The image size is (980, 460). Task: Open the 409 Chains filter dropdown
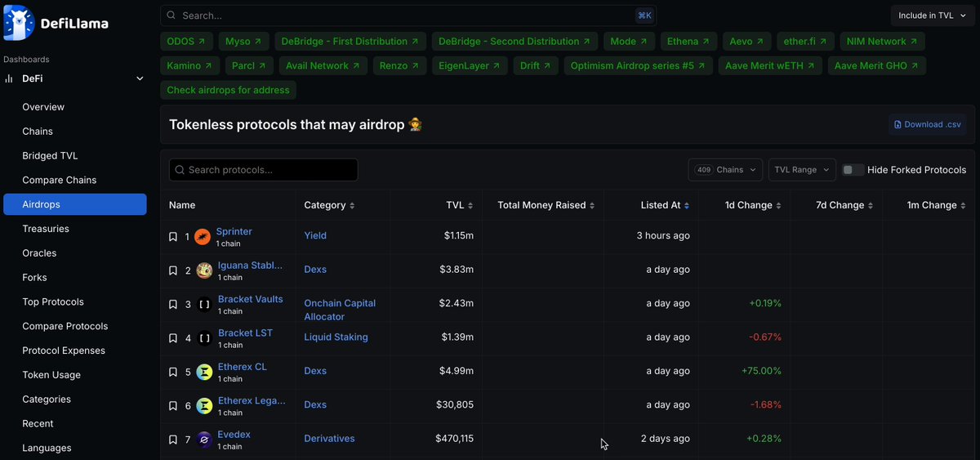[x=725, y=170]
